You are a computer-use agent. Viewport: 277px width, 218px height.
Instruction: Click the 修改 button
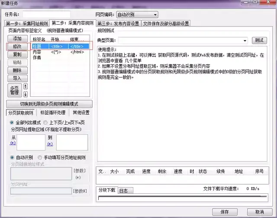(17, 46)
